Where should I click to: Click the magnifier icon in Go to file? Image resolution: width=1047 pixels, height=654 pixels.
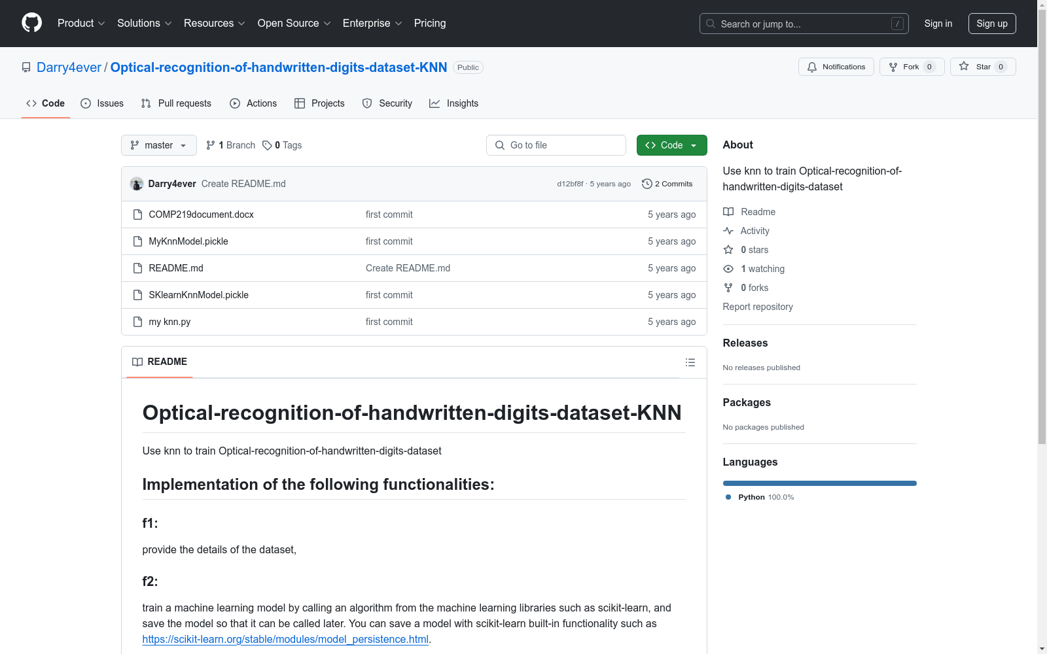tap(500, 145)
